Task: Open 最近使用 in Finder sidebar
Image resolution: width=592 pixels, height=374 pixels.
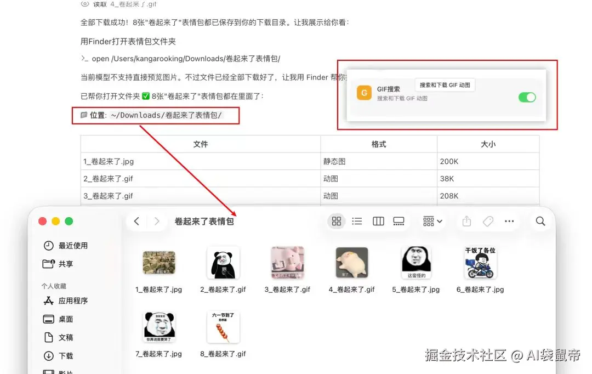Action: (x=66, y=246)
